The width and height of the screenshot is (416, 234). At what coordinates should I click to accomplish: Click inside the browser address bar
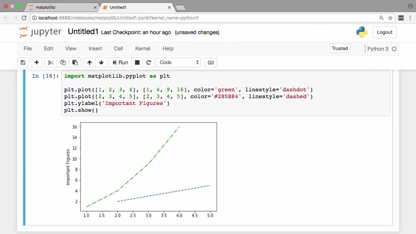point(195,18)
